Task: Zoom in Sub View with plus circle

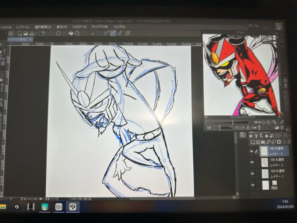Action: 268,122
